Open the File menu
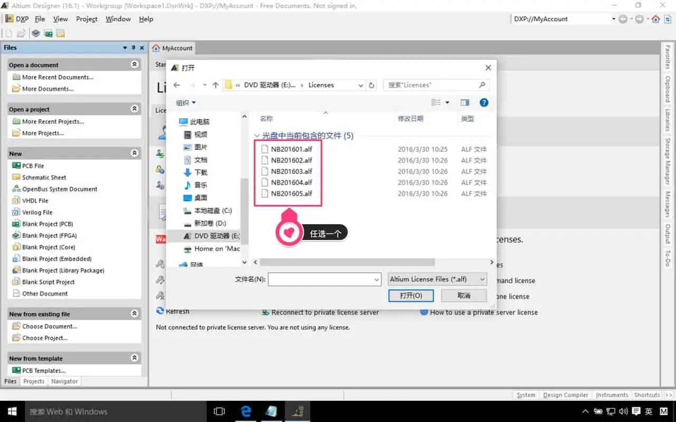 point(40,18)
